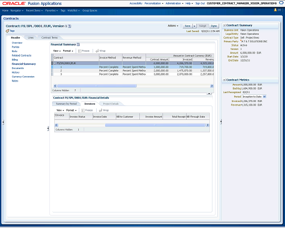Go to Home link
The width and height of the screenshot is (285, 228).
click(5, 11)
